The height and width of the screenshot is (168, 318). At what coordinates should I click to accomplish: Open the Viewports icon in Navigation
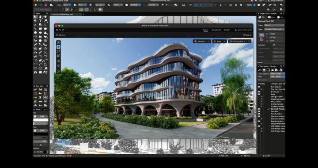click(x=273, y=70)
